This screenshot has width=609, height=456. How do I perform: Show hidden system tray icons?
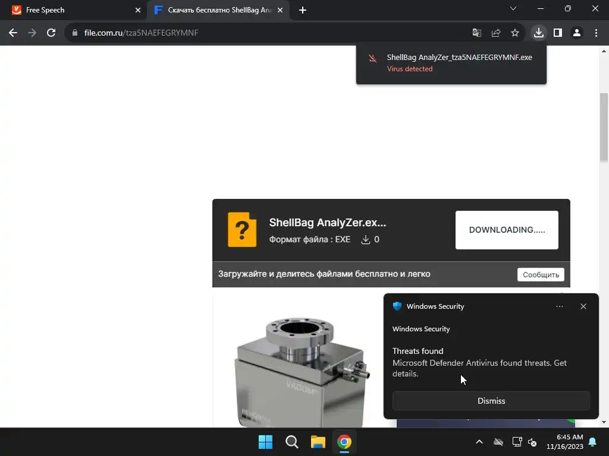pos(479,442)
